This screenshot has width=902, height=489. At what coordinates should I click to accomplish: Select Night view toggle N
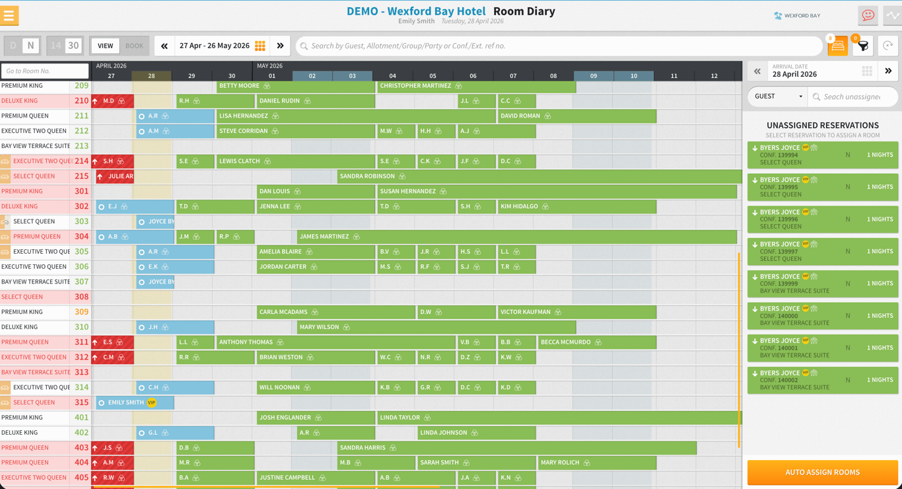tap(31, 46)
